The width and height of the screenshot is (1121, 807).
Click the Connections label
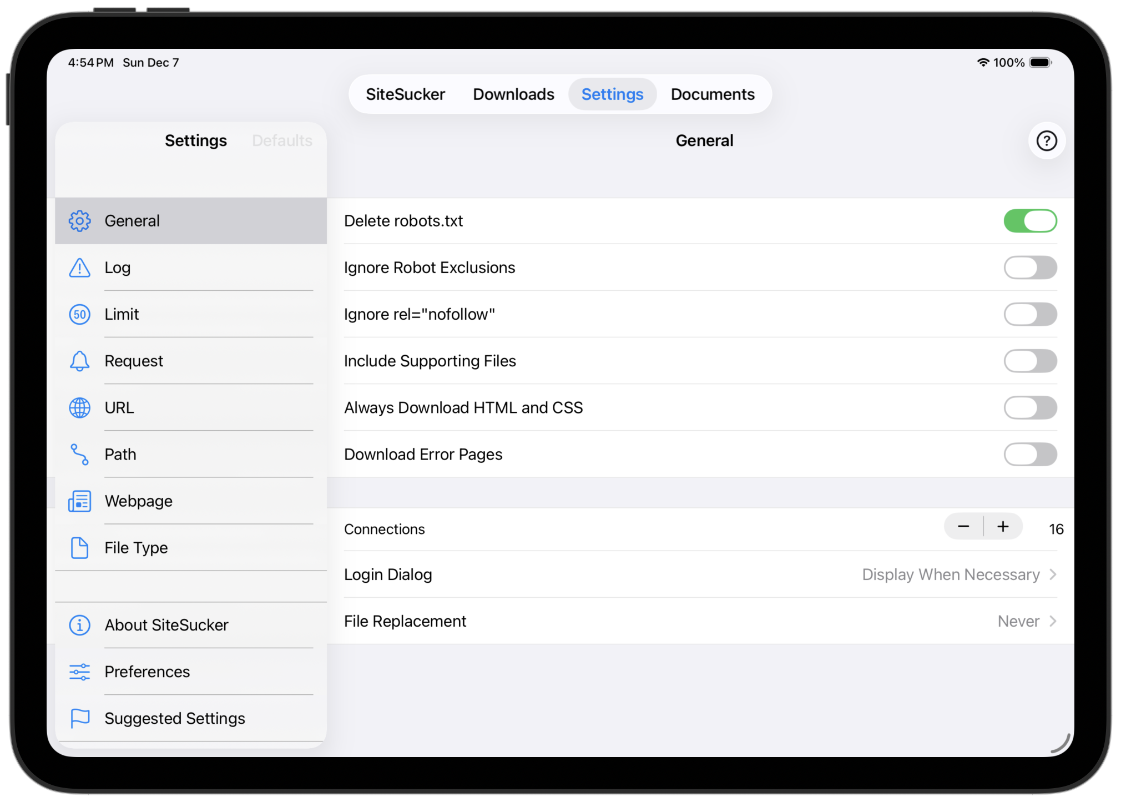coord(385,529)
